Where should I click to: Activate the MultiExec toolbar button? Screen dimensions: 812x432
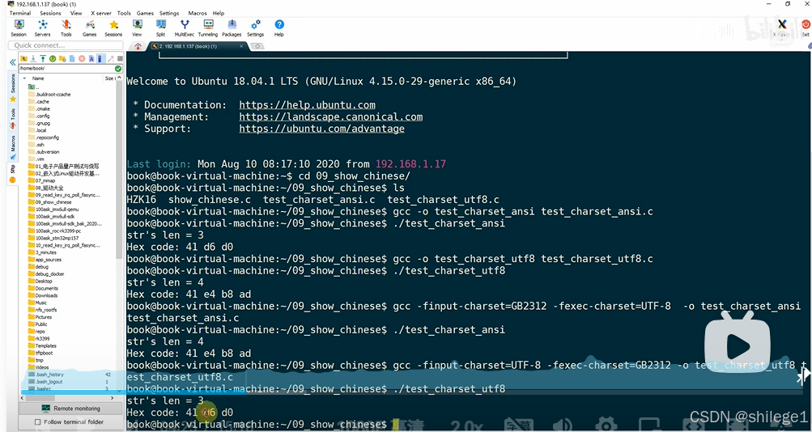(185, 28)
